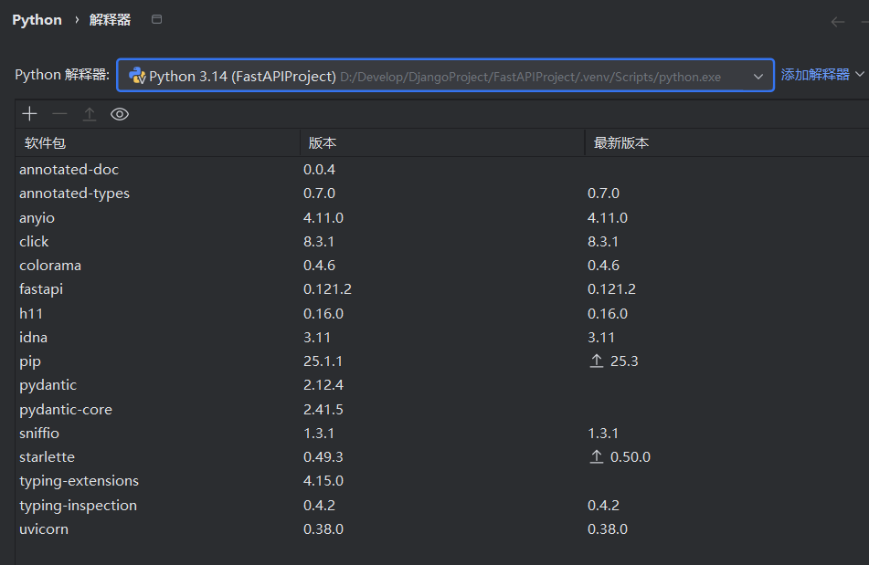Navigate back using the top-right back arrow
Image resolution: width=869 pixels, height=565 pixels.
(x=840, y=21)
